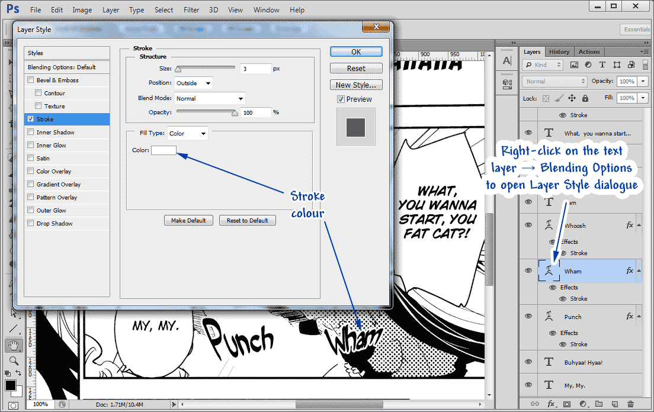Open the Layers panel blend mode dropdown
This screenshot has height=412, width=654.
coord(554,81)
